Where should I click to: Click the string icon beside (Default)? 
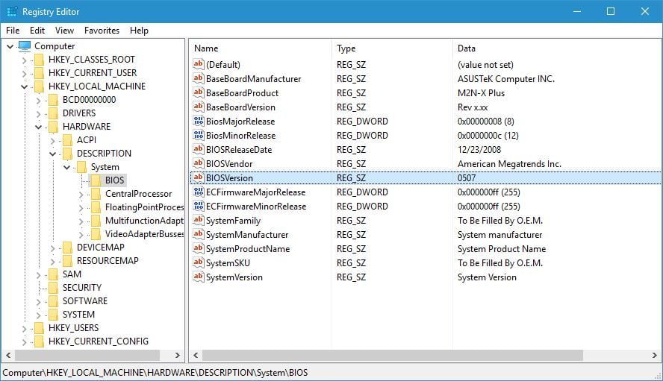pyautogui.click(x=199, y=64)
